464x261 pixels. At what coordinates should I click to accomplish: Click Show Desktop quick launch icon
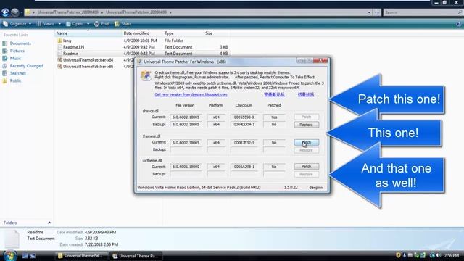pyautogui.click(x=25, y=256)
